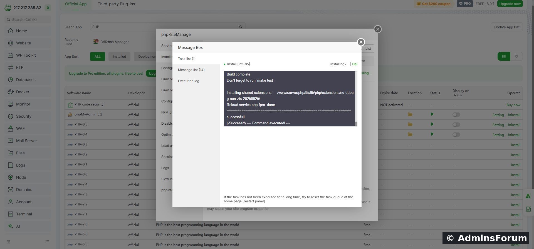The height and width of the screenshot is (249, 534).
Task: Click the sidebar Search (Ctrl+K) field
Action: pos(28,19)
